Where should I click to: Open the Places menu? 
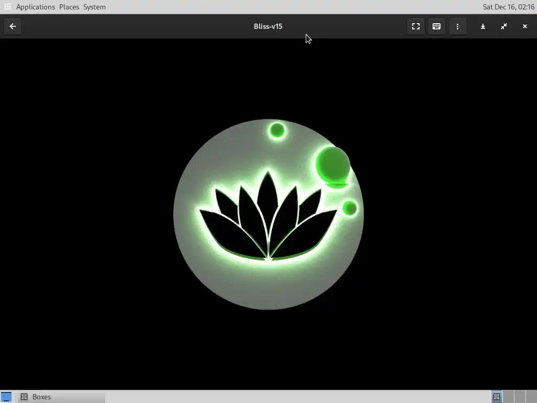[69, 7]
